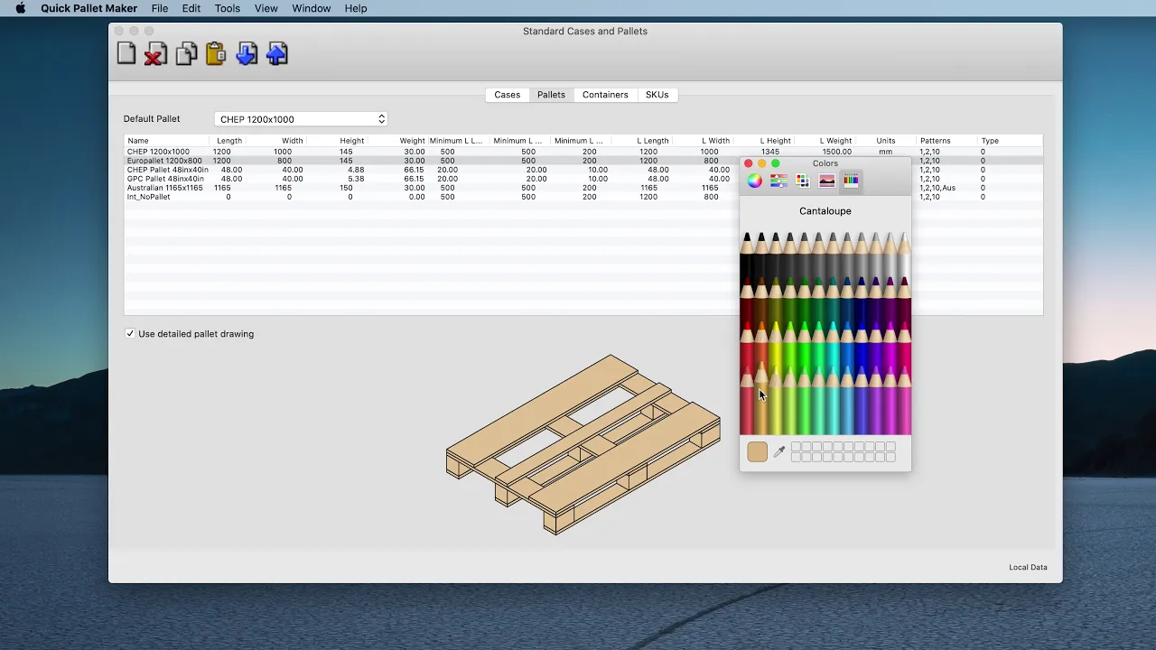The image size is (1156, 650).
Task: Open the View menu
Action: [x=266, y=8]
